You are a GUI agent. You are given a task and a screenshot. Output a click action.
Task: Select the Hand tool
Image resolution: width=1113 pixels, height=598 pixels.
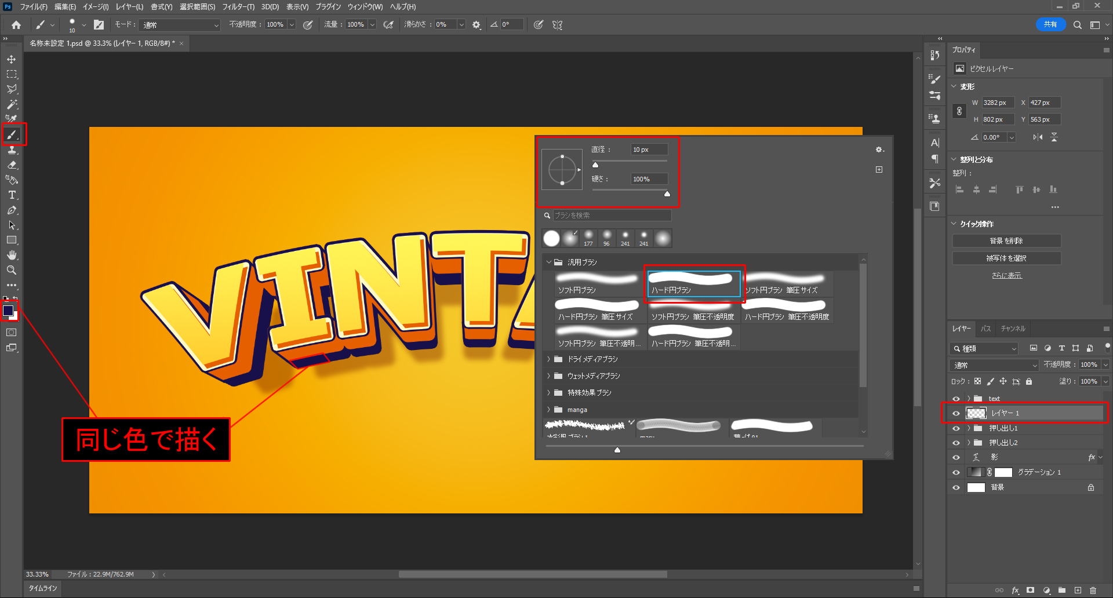coord(12,256)
